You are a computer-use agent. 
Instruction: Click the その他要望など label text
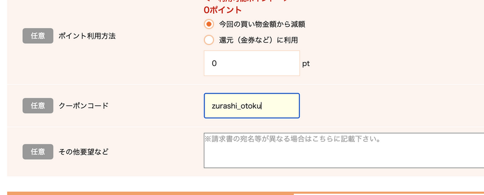click(x=84, y=152)
